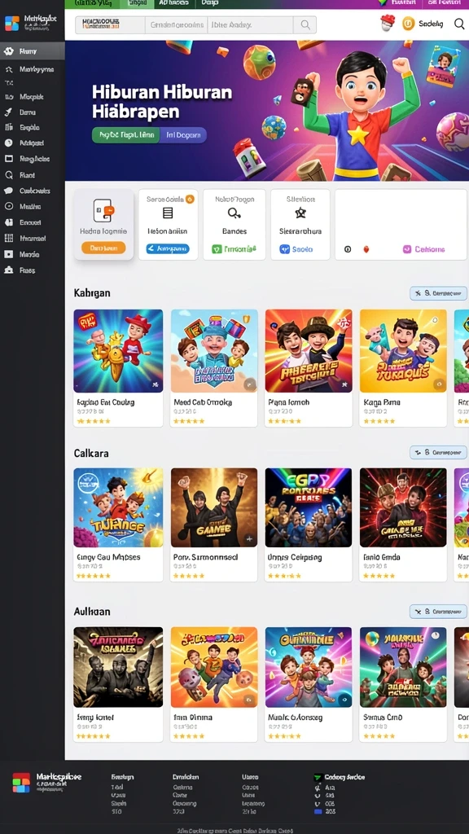This screenshot has height=834, width=469.
Task: Click the star icon in the Siesrarbhura card
Action: click(x=300, y=213)
